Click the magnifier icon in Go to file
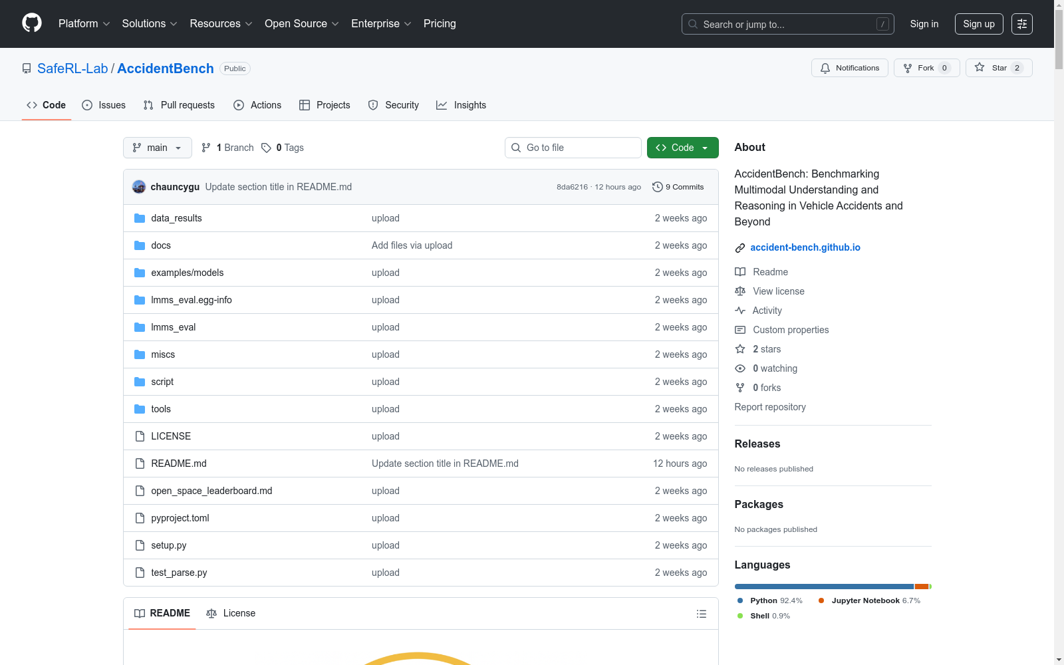1064x665 pixels. (516, 148)
